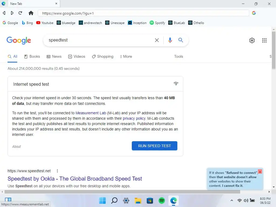Switch to Videos results tab
The image size is (276, 207).
[77, 57]
